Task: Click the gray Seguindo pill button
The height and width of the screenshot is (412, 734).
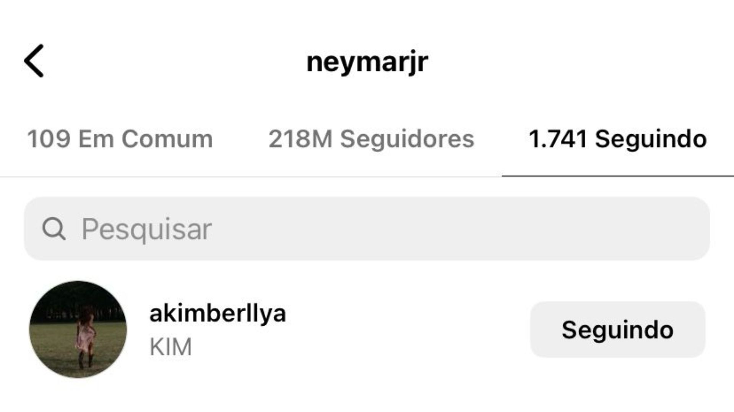Action: tap(617, 330)
